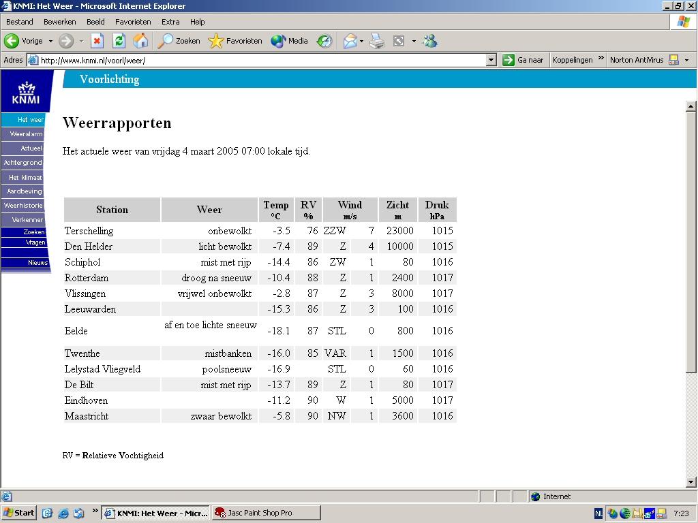Viewport: 698px width, 523px height.
Task: Print the page with printer icon
Action: pyautogui.click(x=377, y=41)
